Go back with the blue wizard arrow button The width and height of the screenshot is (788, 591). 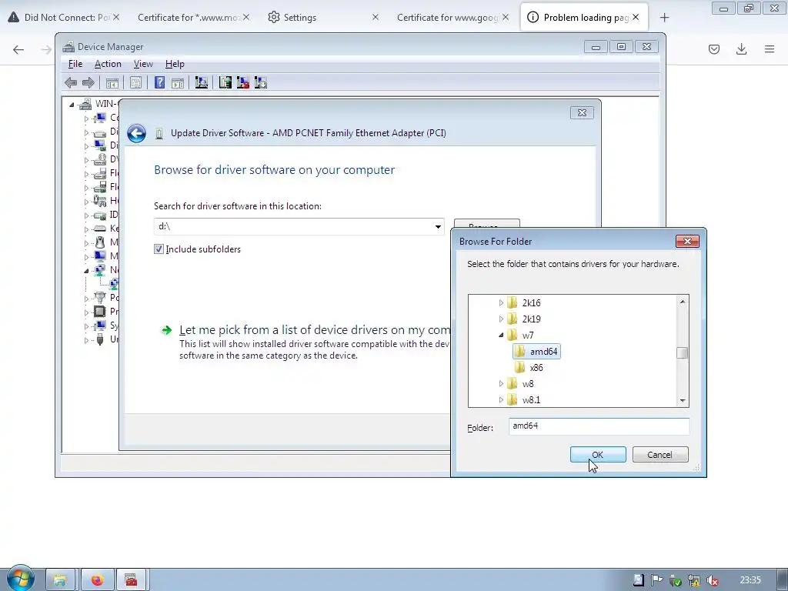136,133
